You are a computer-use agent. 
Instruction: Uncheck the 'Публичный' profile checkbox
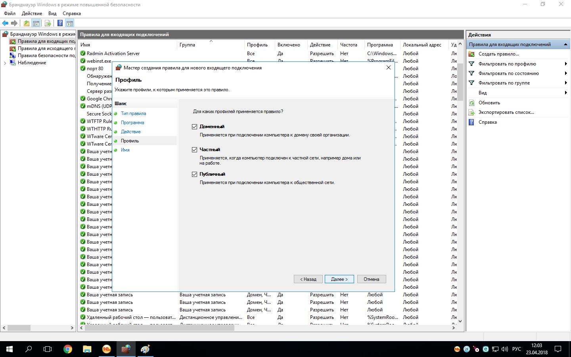(x=194, y=174)
